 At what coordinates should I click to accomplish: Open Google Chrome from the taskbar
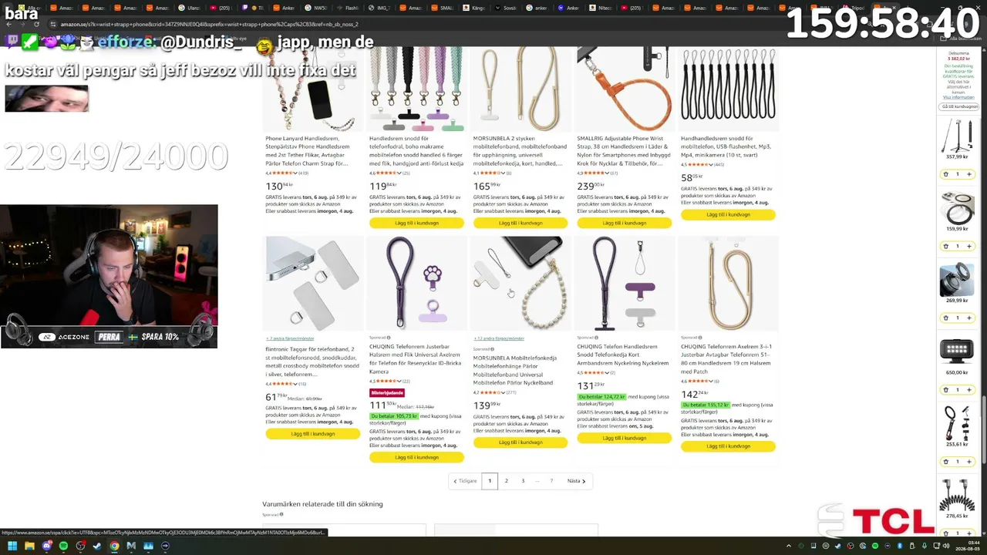(x=114, y=546)
